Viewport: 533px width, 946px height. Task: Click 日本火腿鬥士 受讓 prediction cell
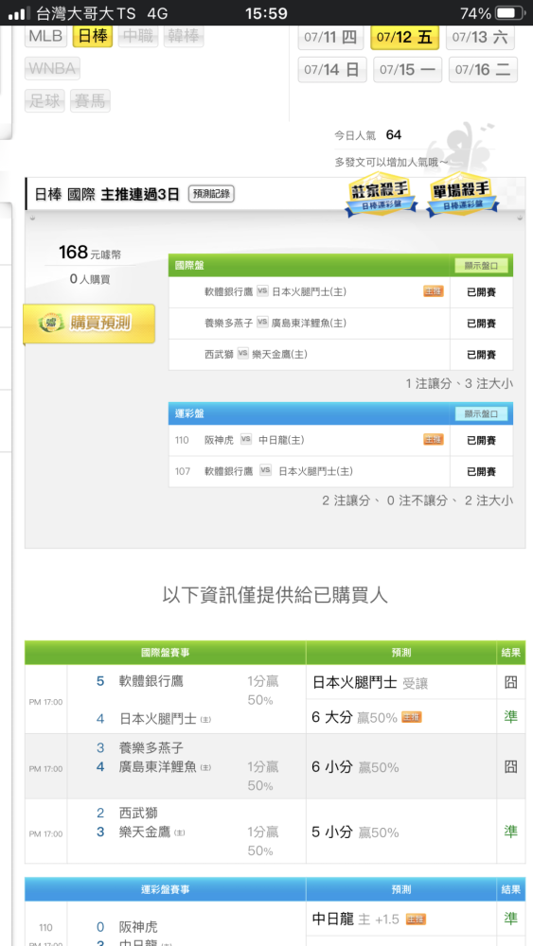400,682
